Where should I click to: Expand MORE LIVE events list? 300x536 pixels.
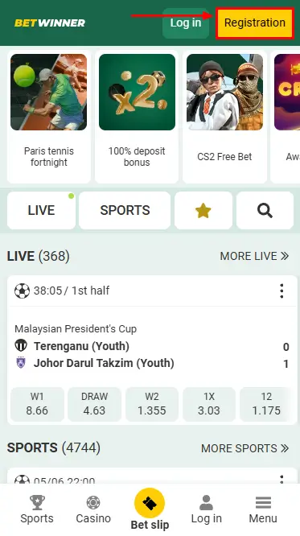click(254, 256)
